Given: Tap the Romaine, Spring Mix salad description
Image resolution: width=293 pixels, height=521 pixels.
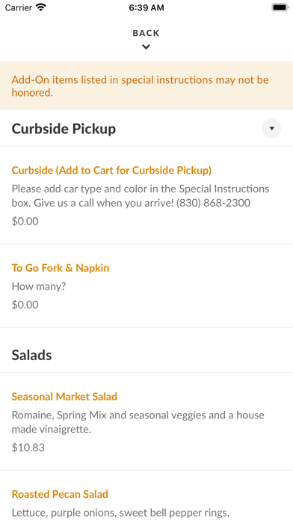Looking at the screenshot, I should click(138, 422).
